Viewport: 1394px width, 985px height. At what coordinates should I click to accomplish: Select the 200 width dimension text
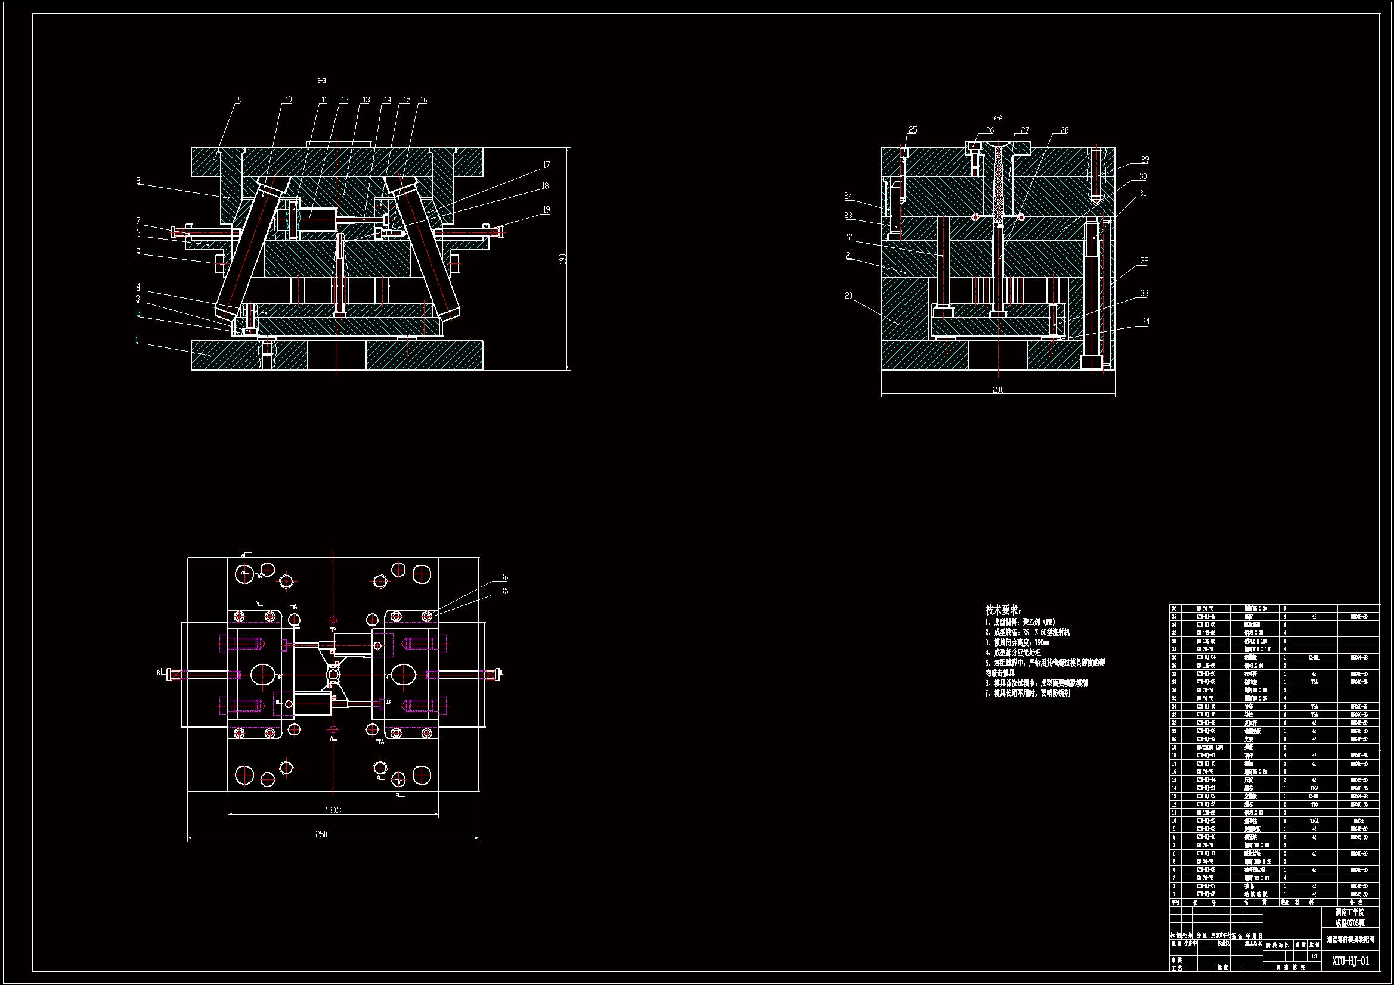[x=998, y=390]
